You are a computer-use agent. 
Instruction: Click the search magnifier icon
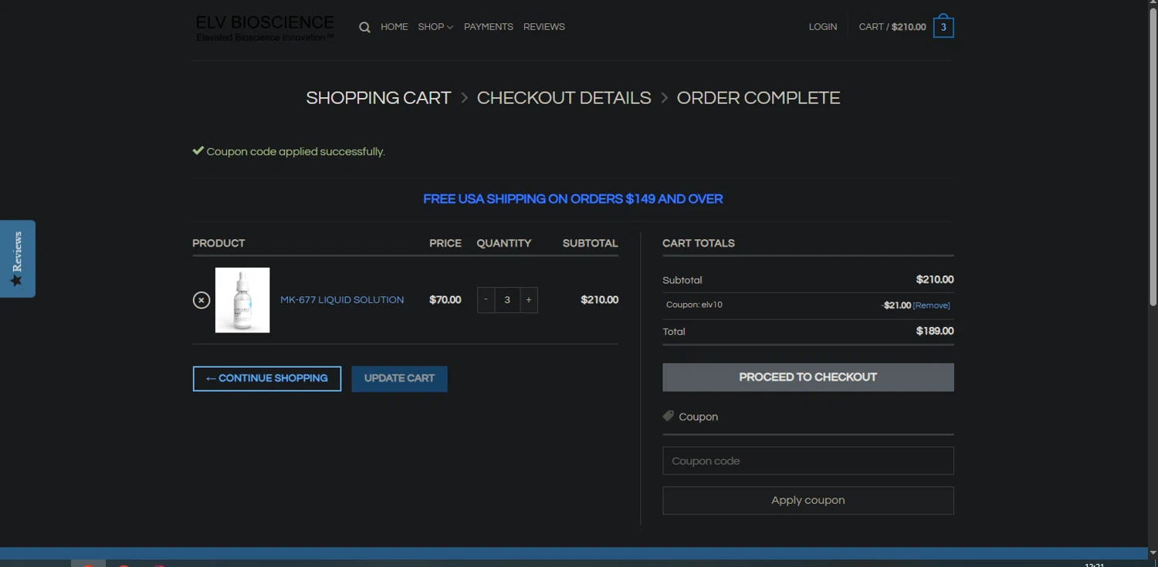[364, 27]
